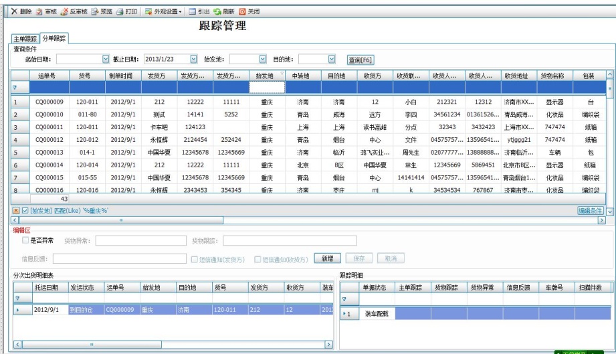Image resolution: width=616 pixels, height=354 pixels.
Task: Click the 编辑条件 button
Action: point(591,211)
